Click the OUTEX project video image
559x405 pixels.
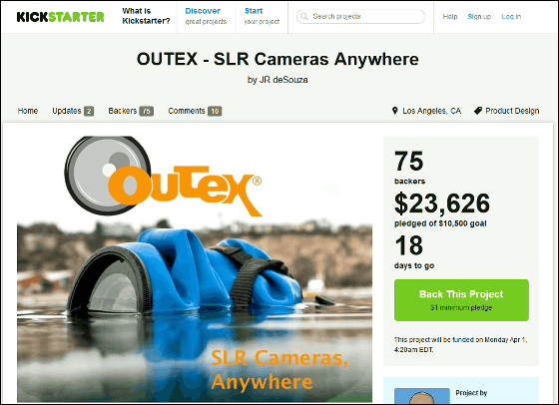point(195,269)
